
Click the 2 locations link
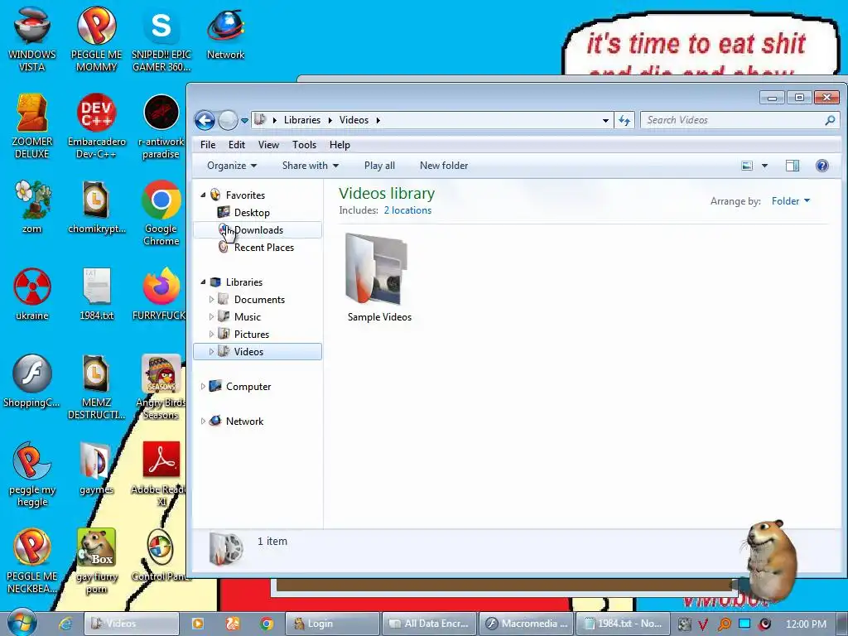[407, 210]
